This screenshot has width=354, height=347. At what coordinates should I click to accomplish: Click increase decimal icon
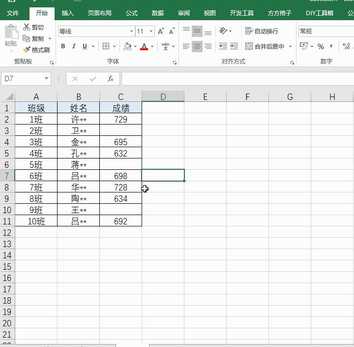click(346, 46)
